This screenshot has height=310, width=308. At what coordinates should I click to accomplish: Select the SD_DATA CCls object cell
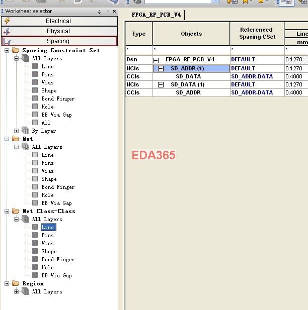[x=191, y=76]
